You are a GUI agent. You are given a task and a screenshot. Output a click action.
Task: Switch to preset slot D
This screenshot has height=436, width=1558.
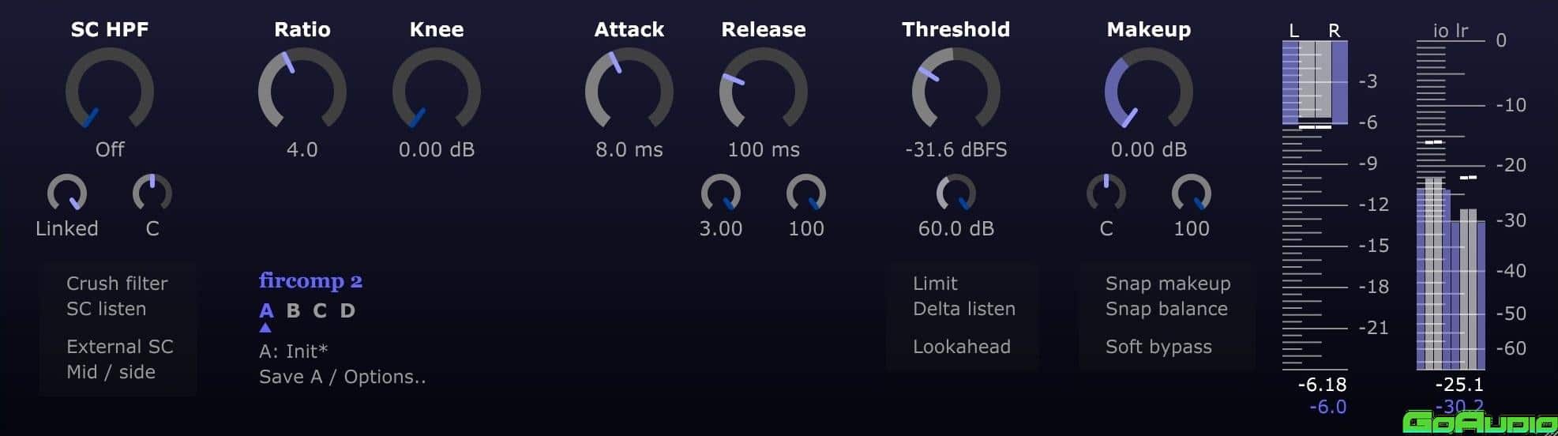(x=347, y=310)
